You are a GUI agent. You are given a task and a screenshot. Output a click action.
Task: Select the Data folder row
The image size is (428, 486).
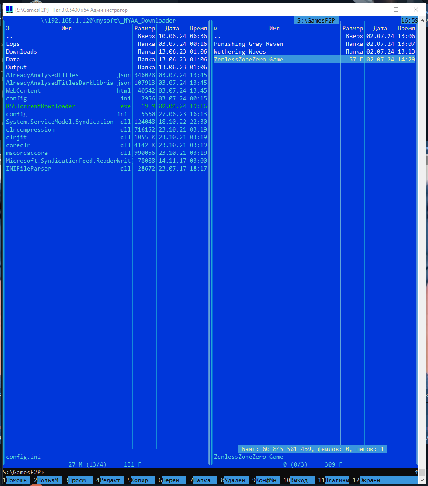pos(107,60)
